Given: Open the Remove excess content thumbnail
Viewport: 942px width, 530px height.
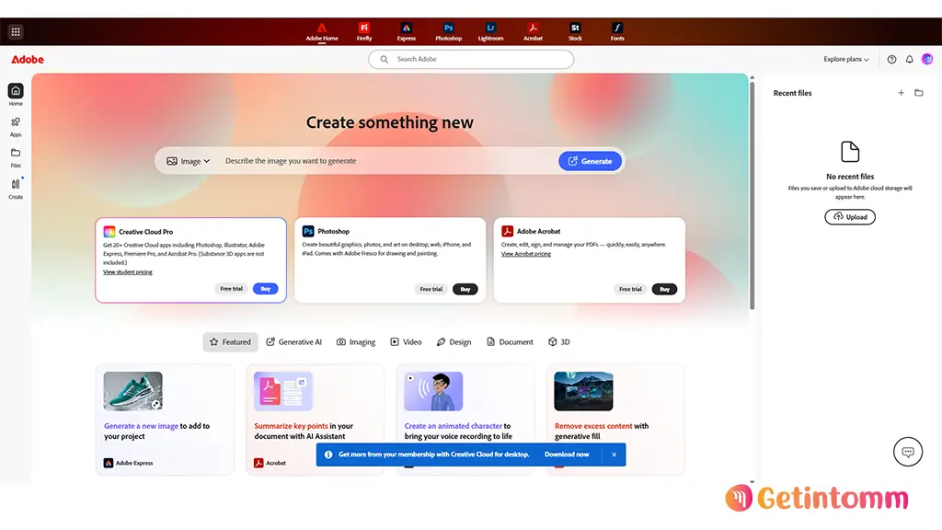Looking at the screenshot, I should tap(583, 391).
